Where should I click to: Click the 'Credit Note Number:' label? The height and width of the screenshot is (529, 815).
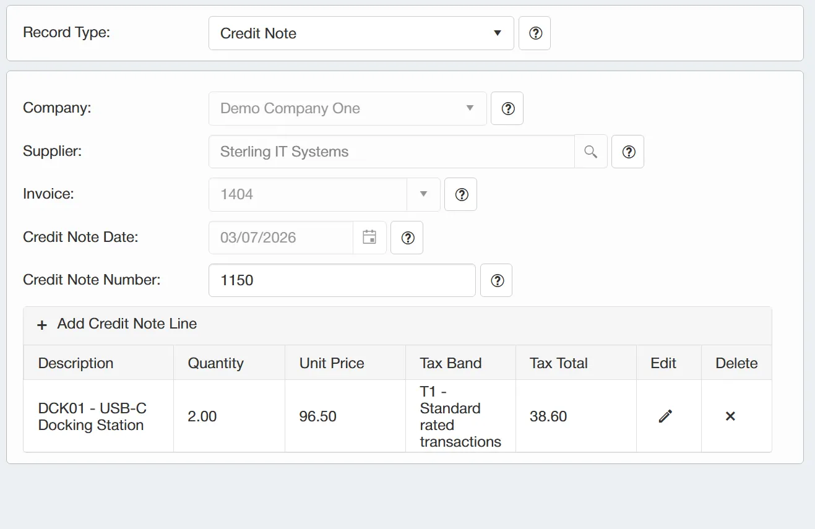click(92, 280)
